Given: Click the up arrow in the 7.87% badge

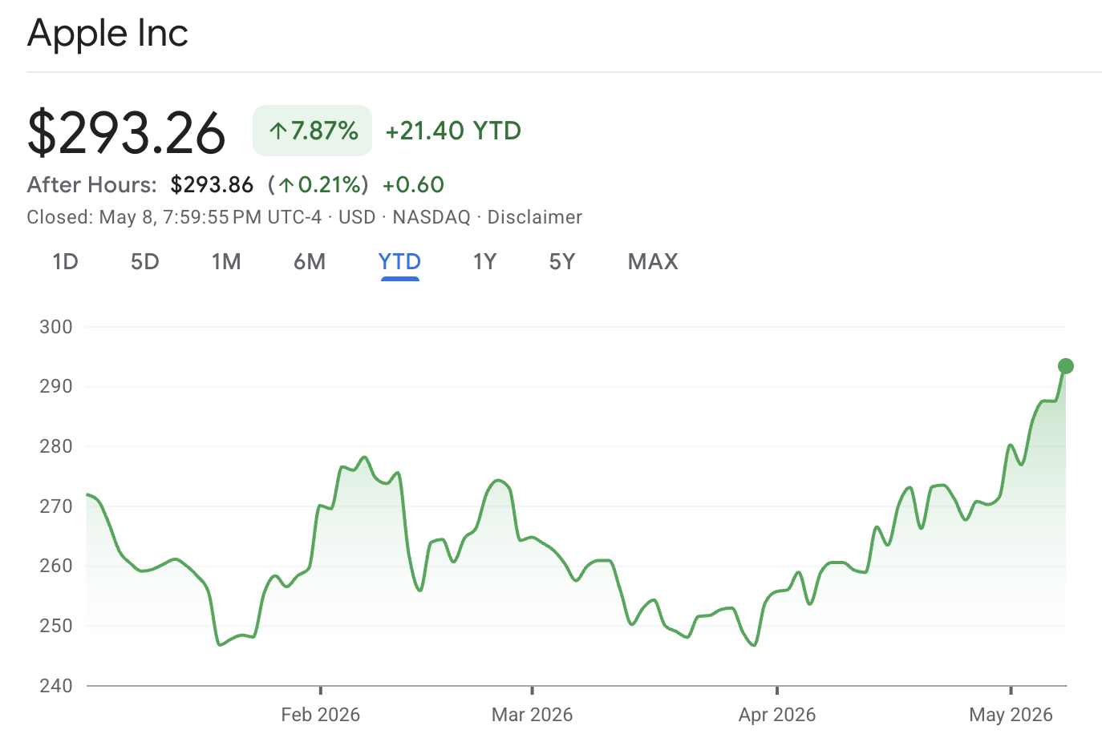Looking at the screenshot, I should point(278,131).
